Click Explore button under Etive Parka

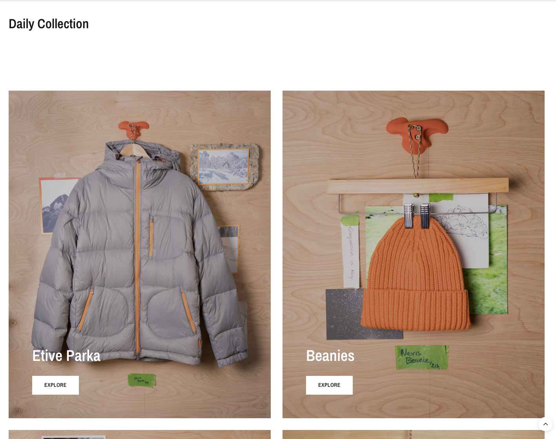[55, 385]
